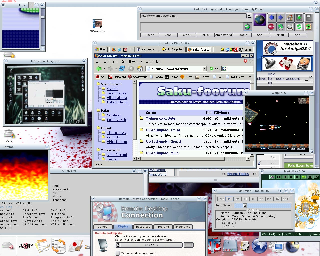Stop playback in Sid4Amiga
320x256 pixels.
253,199
